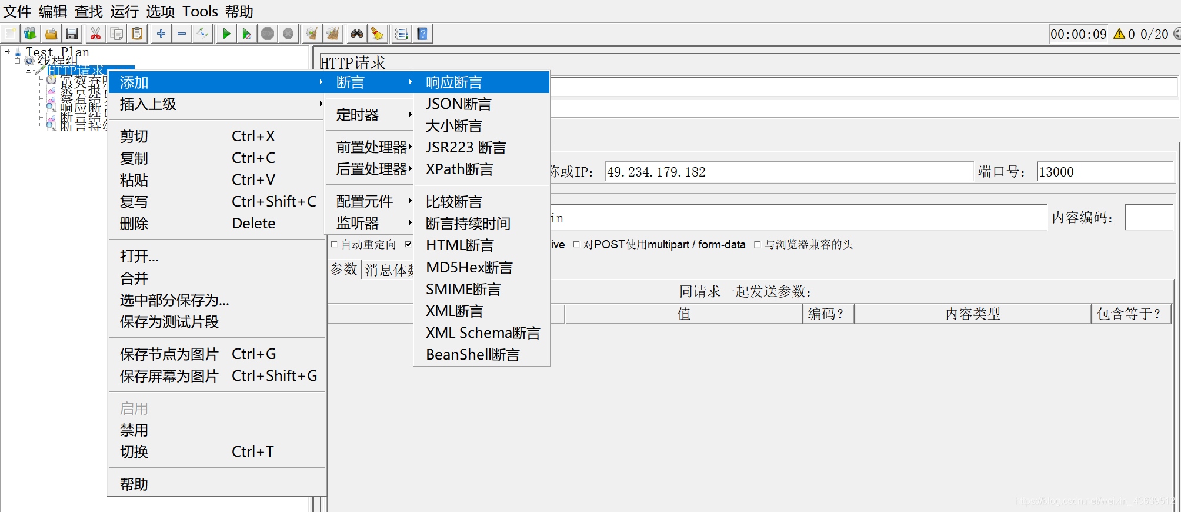Collapse the Test Plan tree node
Image resolution: width=1181 pixels, height=512 pixels.
pyautogui.click(x=6, y=52)
